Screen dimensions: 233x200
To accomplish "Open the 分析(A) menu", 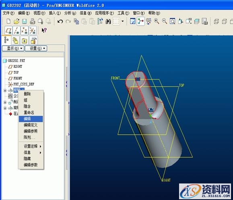I will (70, 13).
